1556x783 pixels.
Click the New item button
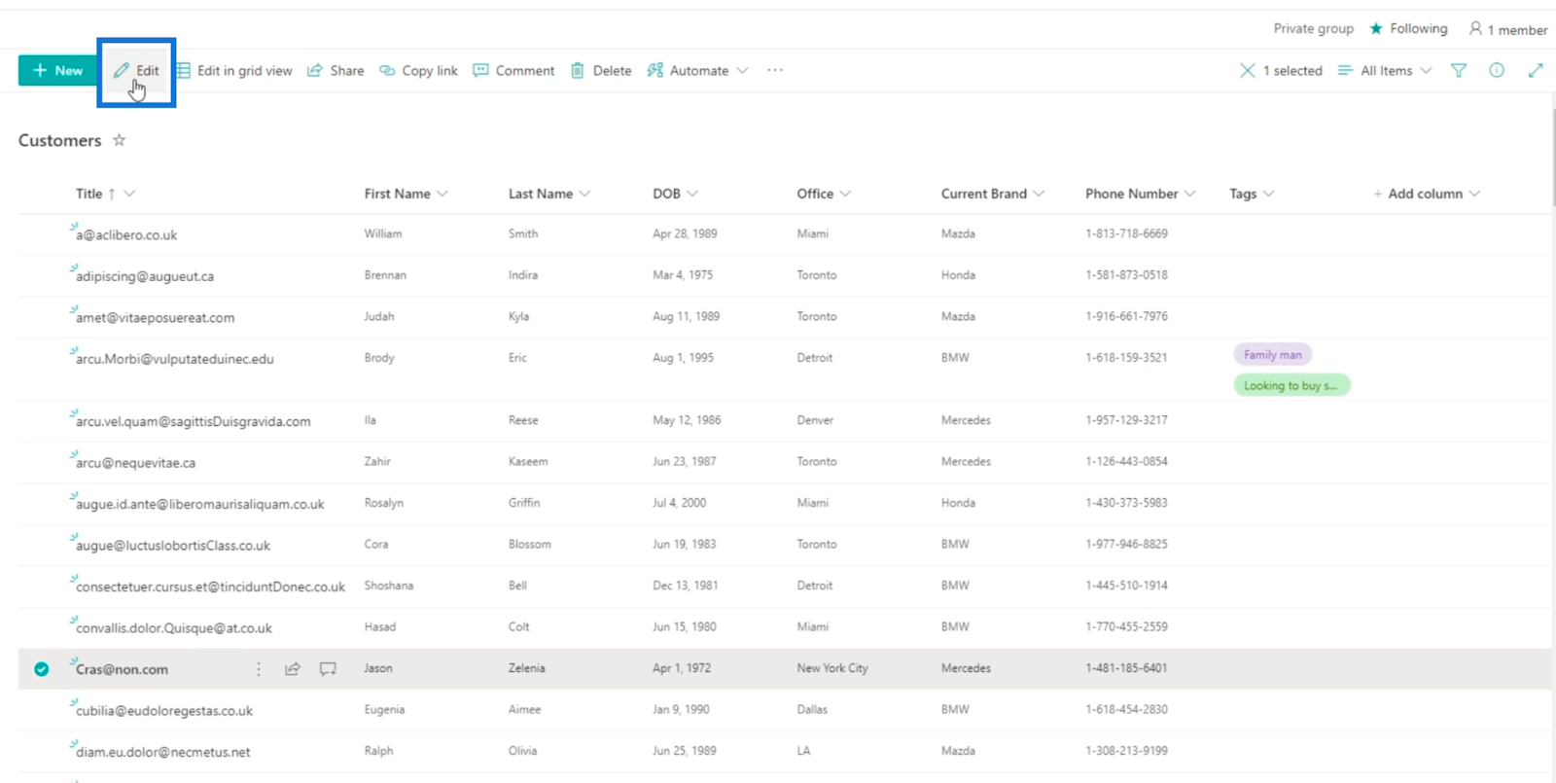(57, 70)
